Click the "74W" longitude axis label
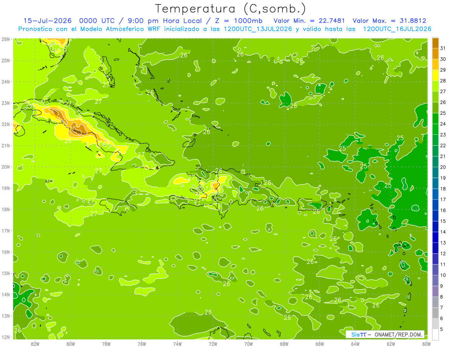Image resolution: width=453 pixels, height=349 pixels. tap(177, 344)
